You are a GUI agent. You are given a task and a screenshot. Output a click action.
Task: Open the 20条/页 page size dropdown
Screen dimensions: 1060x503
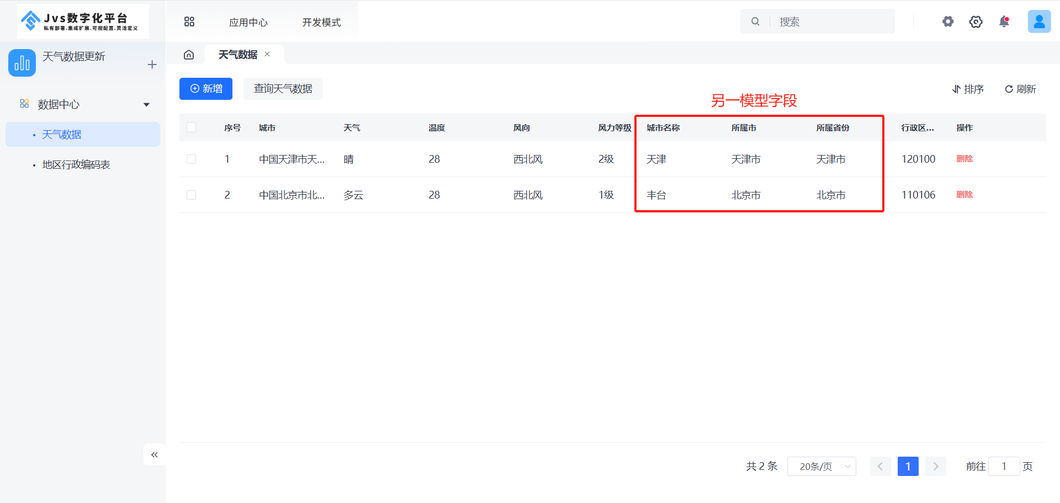[x=821, y=466]
